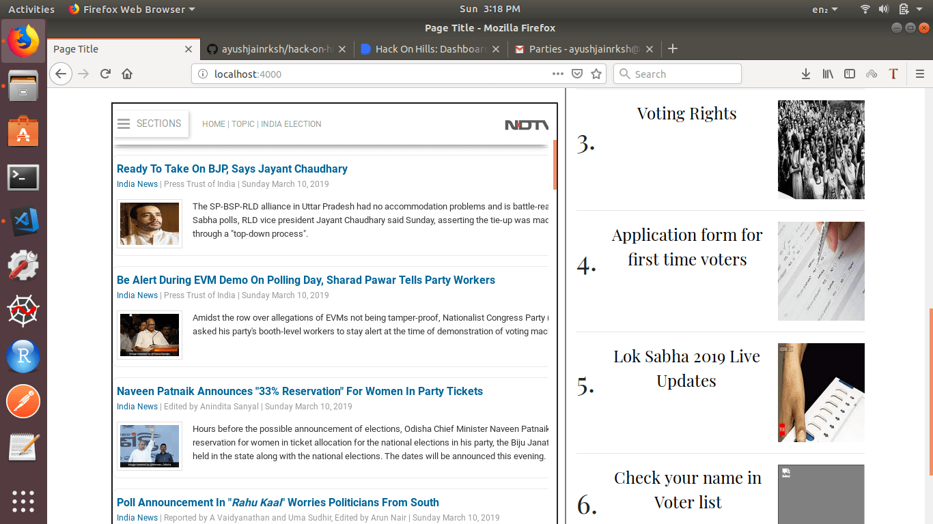Image resolution: width=933 pixels, height=524 pixels.
Task: Close the Page Title tab
Action: 189,49
